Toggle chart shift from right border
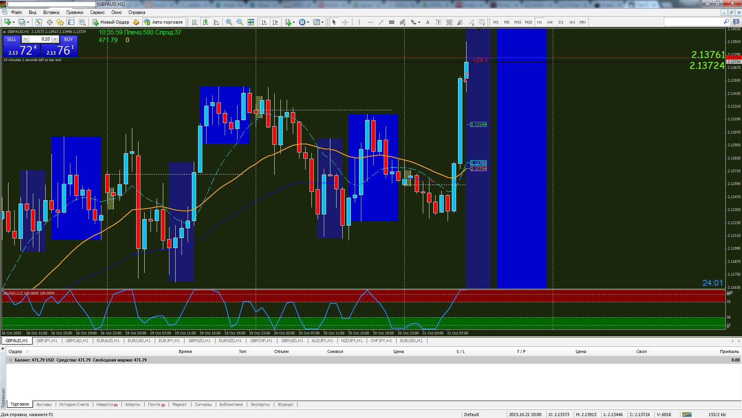The image size is (742, 418). (x=275, y=22)
